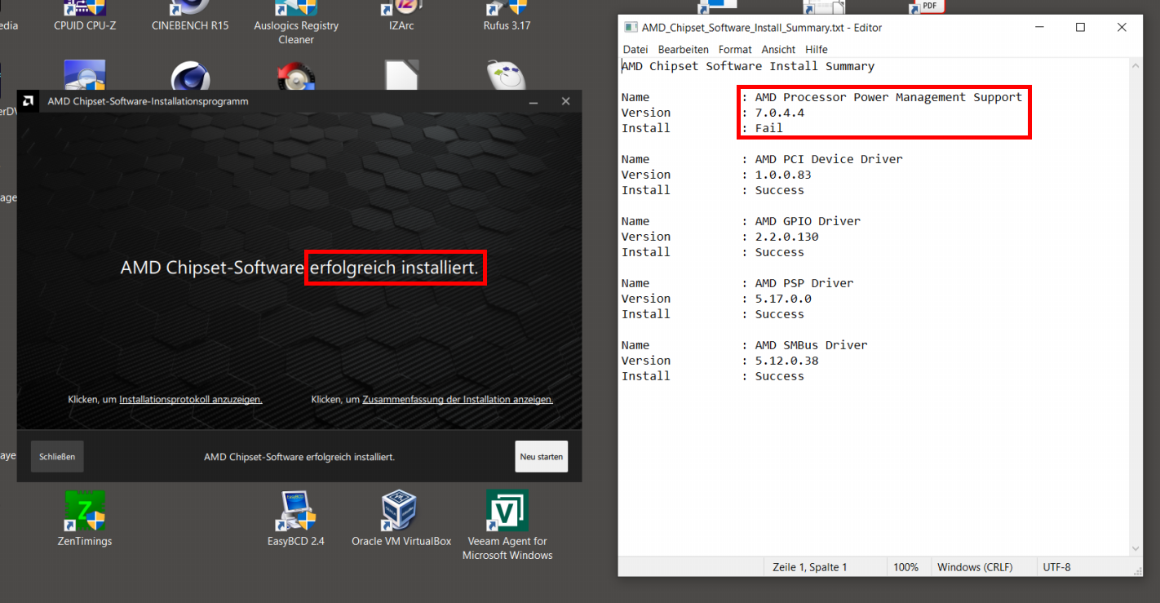This screenshot has width=1160, height=603.
Task: Click 'Zeile 1, Spalte 1' status bar entry
Action: coord(810,567)
